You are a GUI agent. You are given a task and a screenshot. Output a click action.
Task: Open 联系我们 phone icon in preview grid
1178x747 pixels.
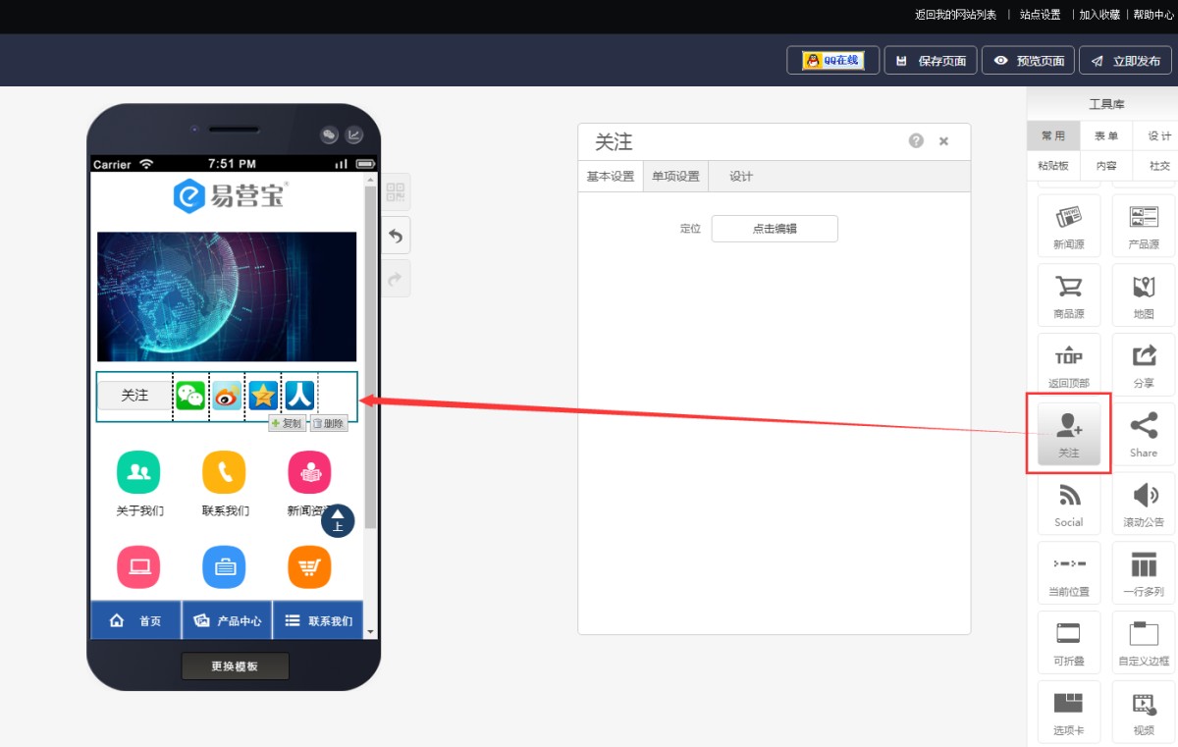(x=224, y=472)
